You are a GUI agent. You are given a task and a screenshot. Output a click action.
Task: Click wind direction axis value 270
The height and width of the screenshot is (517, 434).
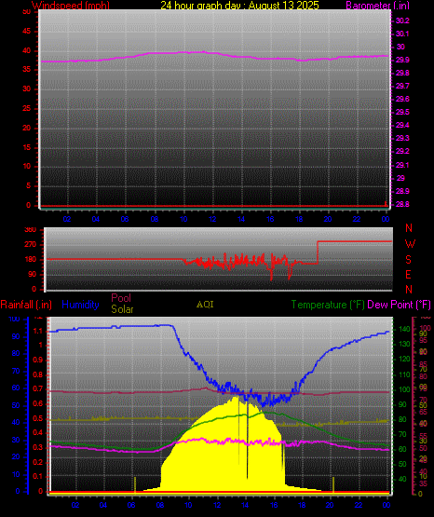coord(31,245)
